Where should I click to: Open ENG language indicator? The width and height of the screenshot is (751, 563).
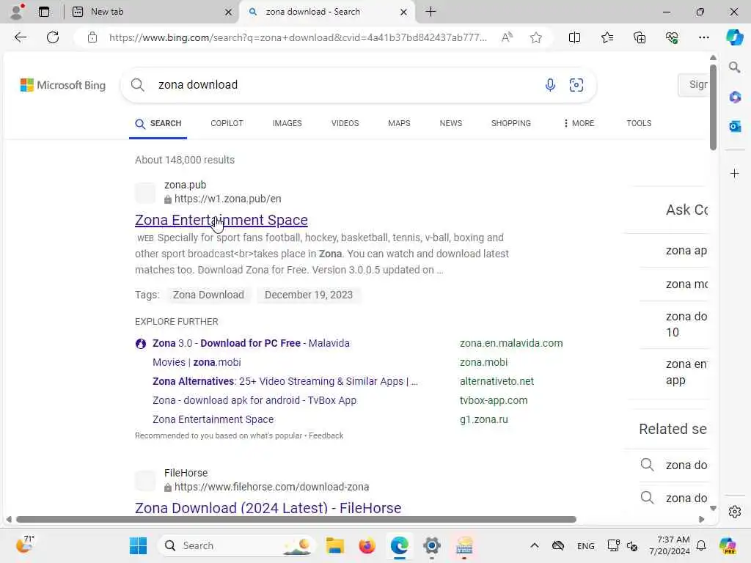pyautogui.click(x=585, y=545)
